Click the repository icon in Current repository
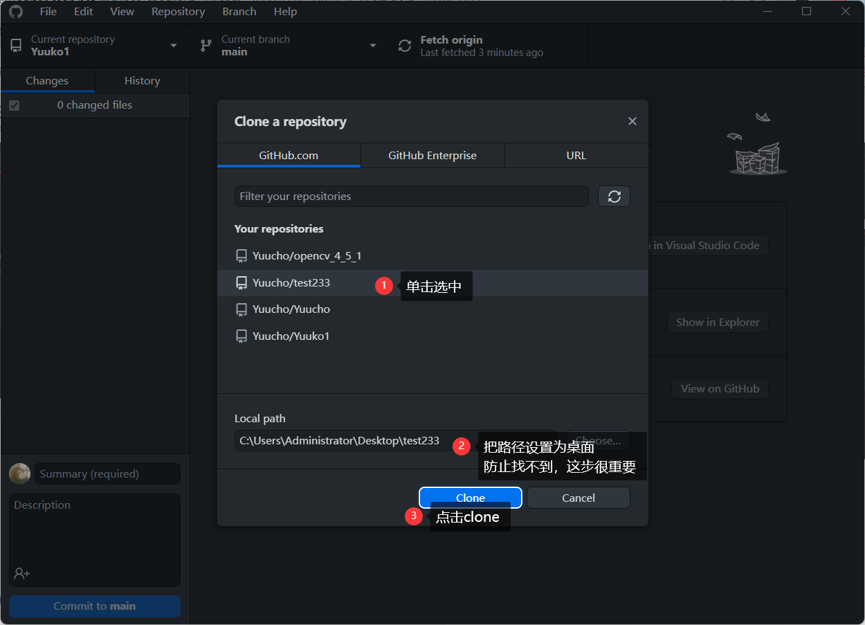The width and height of the screenshot is (865, 625). tap(16, 46)
